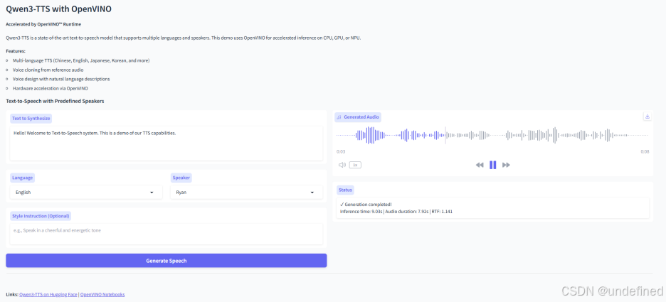The image size is (666, 302).
Task: Change the 1x playback speed
Action: pos(355,165)
